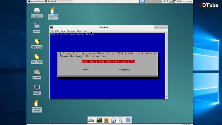Screen dimensions: 222x125
Task: Open the Tabs menu in Terminal
Action: pyautogui.click(x=79, y=31)
